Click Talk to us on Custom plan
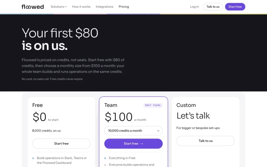 coord(205,141)
